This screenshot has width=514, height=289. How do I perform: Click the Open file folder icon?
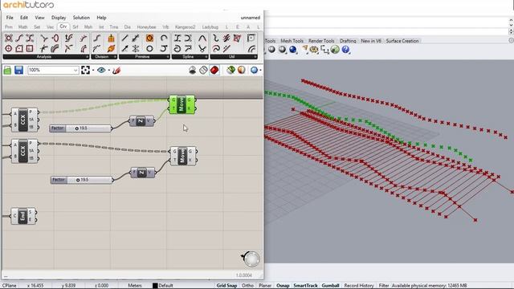click(7, 70)
